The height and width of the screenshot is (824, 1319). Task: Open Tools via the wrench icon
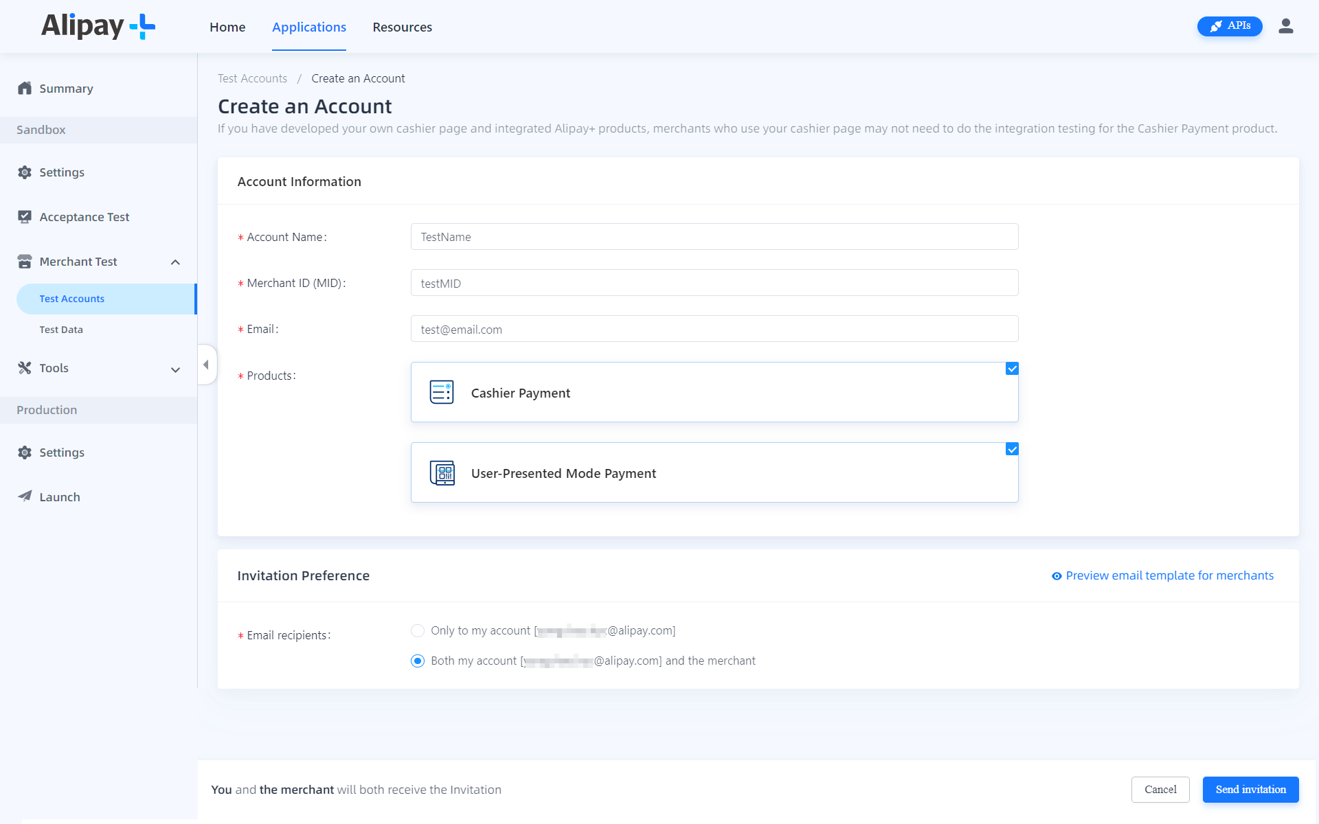pos(25,368)
